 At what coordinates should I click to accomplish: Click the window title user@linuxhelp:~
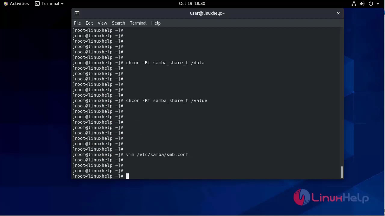[208, 13]
